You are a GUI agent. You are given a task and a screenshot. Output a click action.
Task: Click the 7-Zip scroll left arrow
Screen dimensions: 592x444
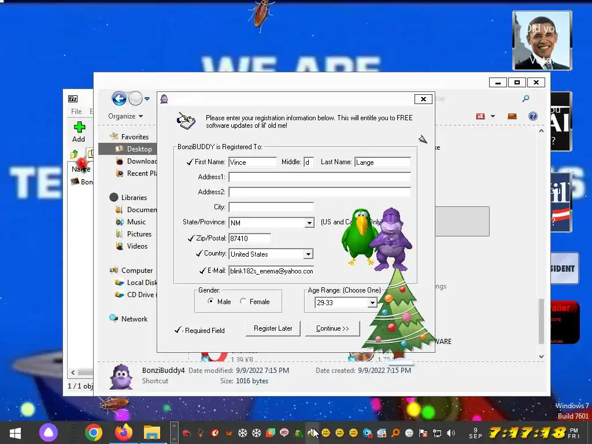tap(73, 373)
